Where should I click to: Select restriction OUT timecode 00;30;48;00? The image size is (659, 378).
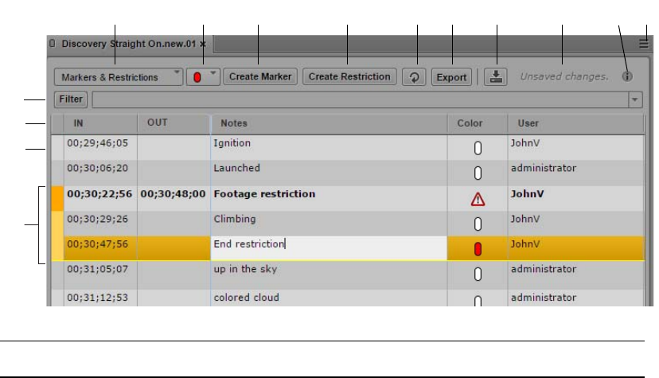pyautogui.click(x=173, y=194)
